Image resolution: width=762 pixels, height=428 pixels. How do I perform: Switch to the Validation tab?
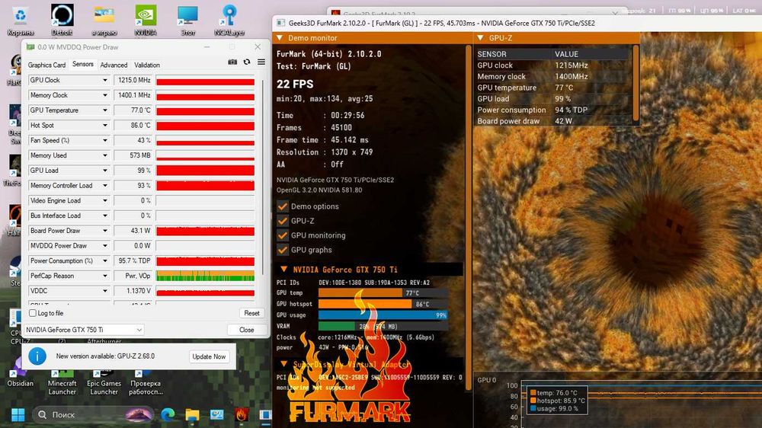(x=147, y=65)
